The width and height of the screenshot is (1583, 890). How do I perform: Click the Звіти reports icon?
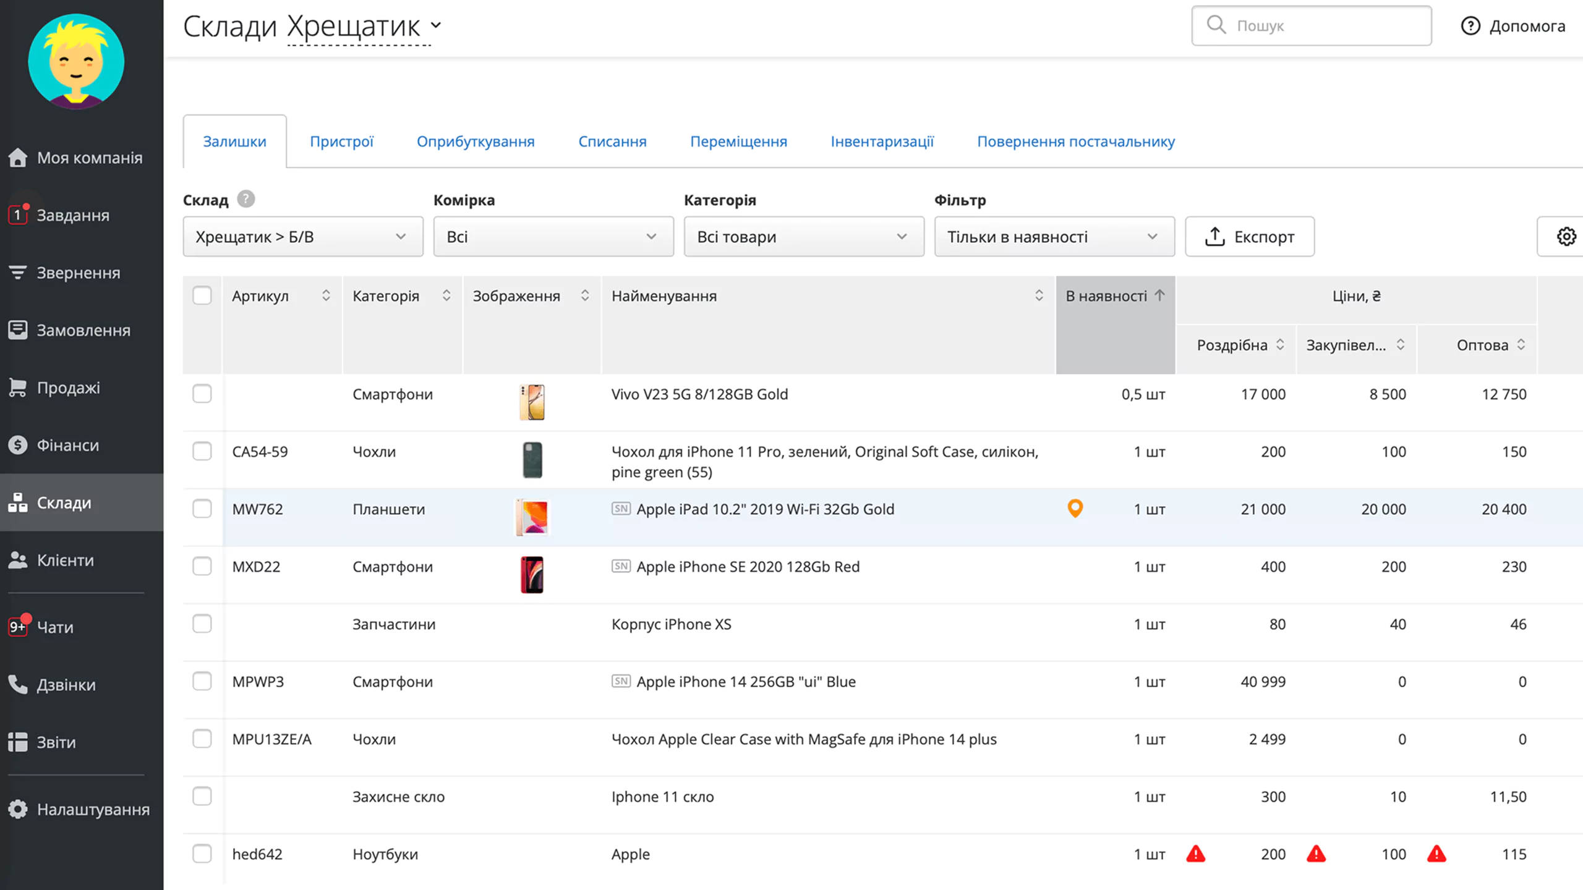(18, 742)
